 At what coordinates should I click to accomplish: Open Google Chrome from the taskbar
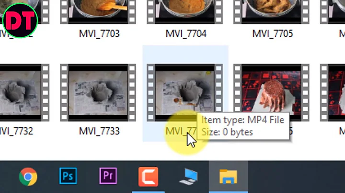pyautogui.click(x=28, y=177)
